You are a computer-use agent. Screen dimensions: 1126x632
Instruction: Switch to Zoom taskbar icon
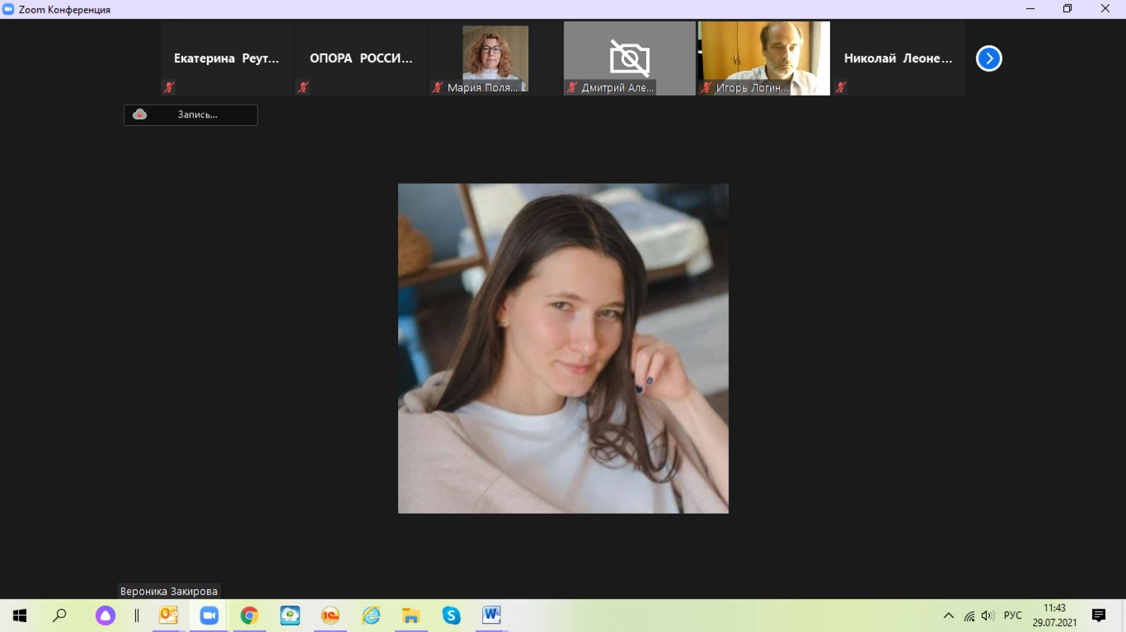(209, 616)
